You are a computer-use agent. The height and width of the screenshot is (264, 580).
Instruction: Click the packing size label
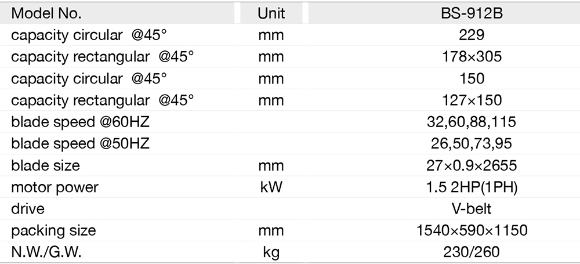pyautogui.click(x=53, y=230)
